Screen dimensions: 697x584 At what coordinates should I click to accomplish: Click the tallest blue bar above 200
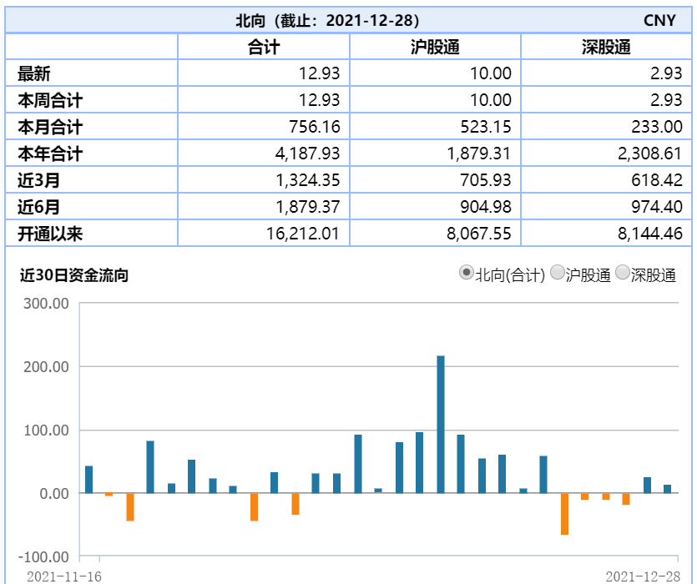[x=441, y=425]
